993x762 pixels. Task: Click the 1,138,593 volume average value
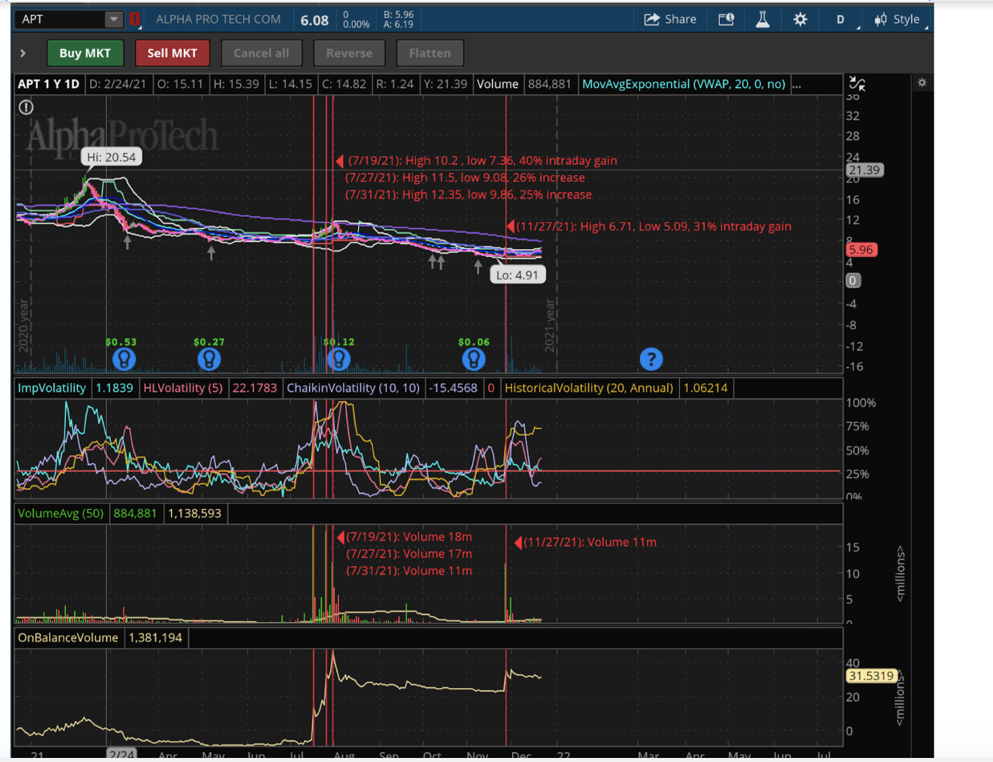pos(194,513)
